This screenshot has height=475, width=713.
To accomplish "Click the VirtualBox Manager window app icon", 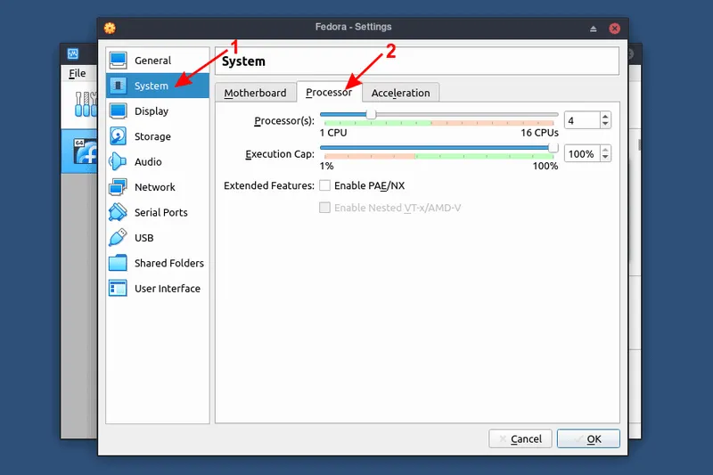I will click(73, 53).
